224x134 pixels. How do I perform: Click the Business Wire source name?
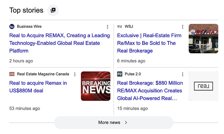[29, 26]
